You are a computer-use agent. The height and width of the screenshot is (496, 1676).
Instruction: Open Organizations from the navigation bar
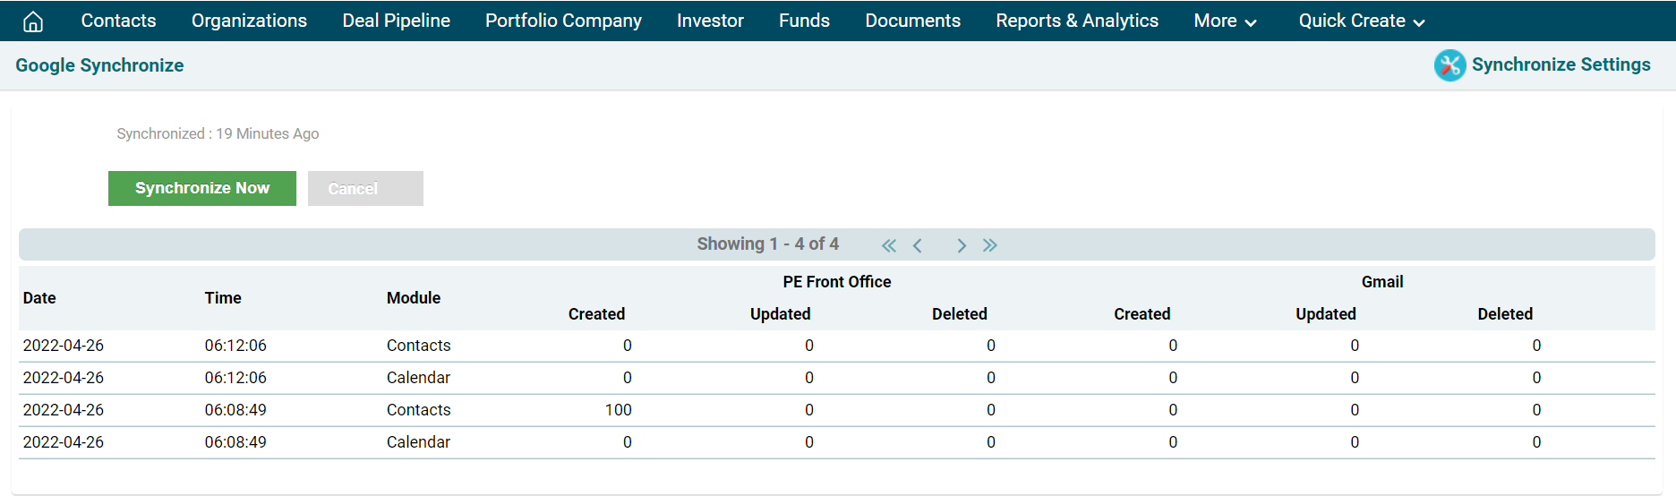coord(249,21)
